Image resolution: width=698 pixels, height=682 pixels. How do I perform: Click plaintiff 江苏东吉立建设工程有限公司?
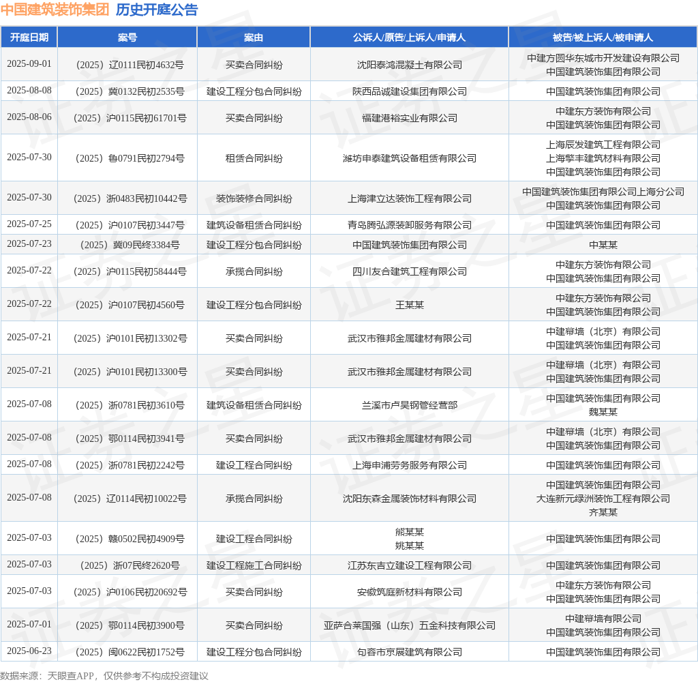pos(410,566)
